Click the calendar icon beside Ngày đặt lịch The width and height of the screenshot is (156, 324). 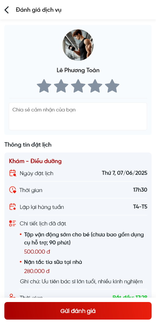(x=12, y=173)
